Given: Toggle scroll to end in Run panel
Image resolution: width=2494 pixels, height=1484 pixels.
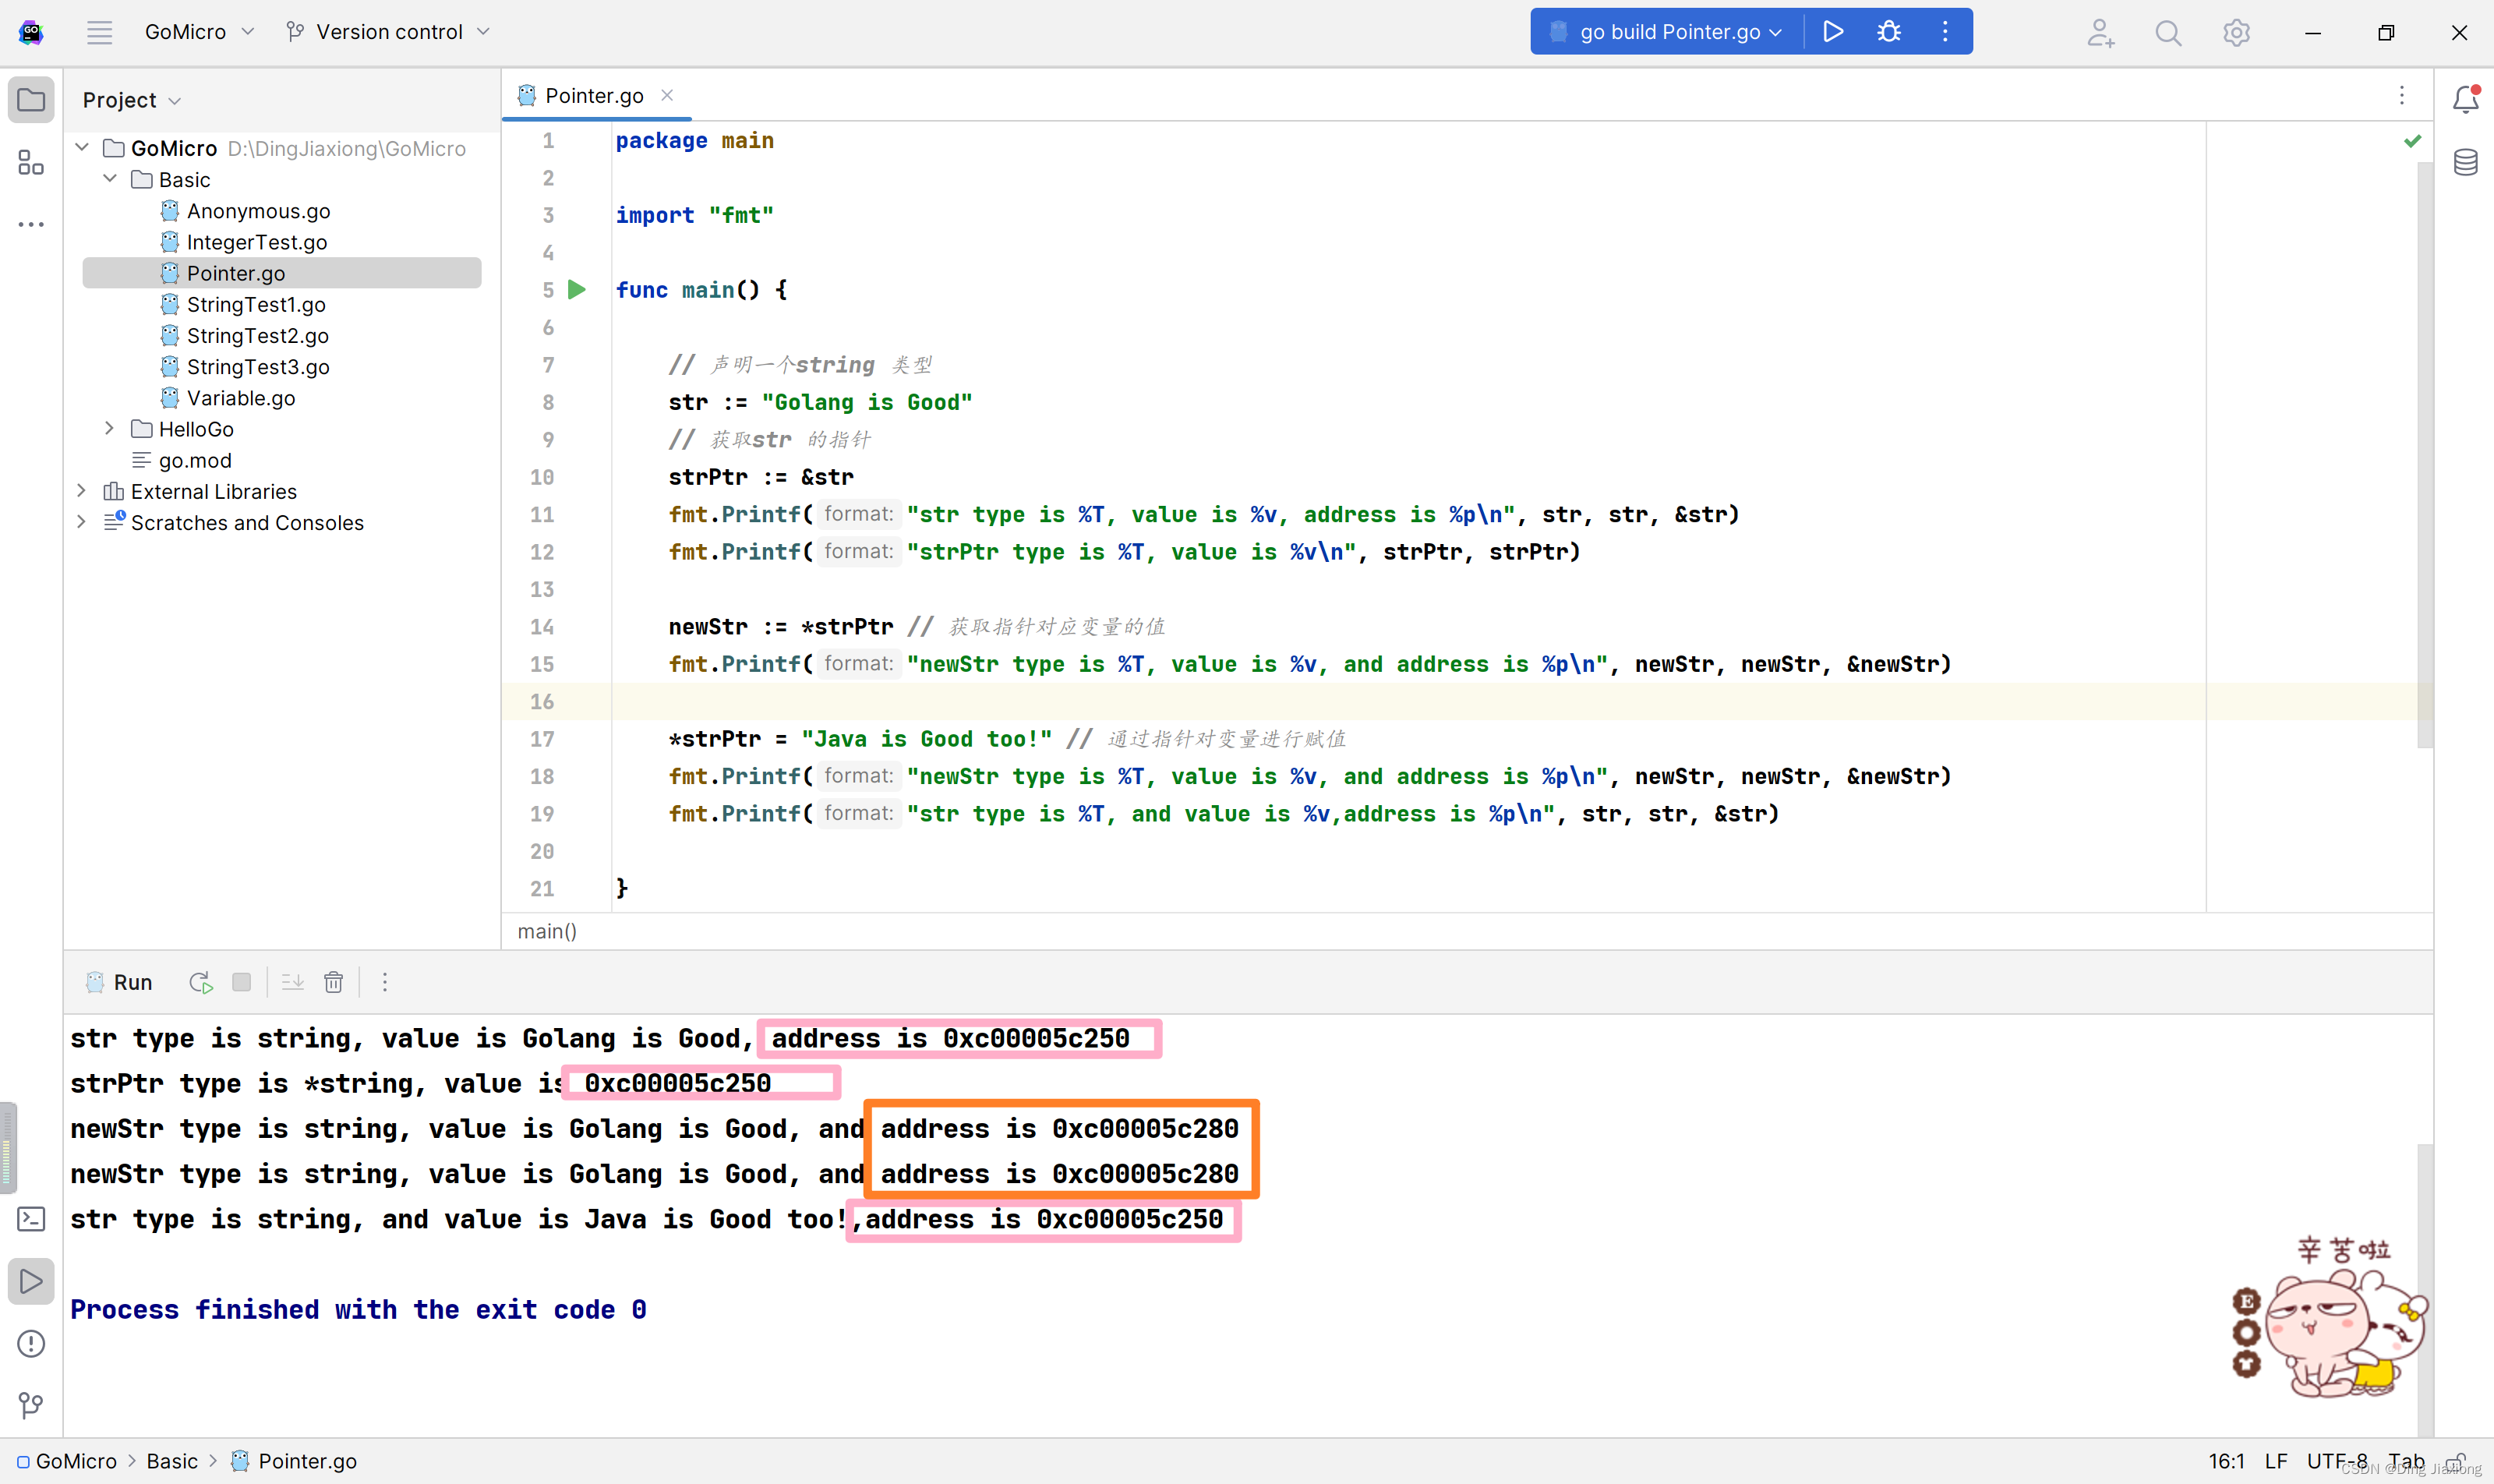Looking at the screenshot, I should [x=292, y=982].
